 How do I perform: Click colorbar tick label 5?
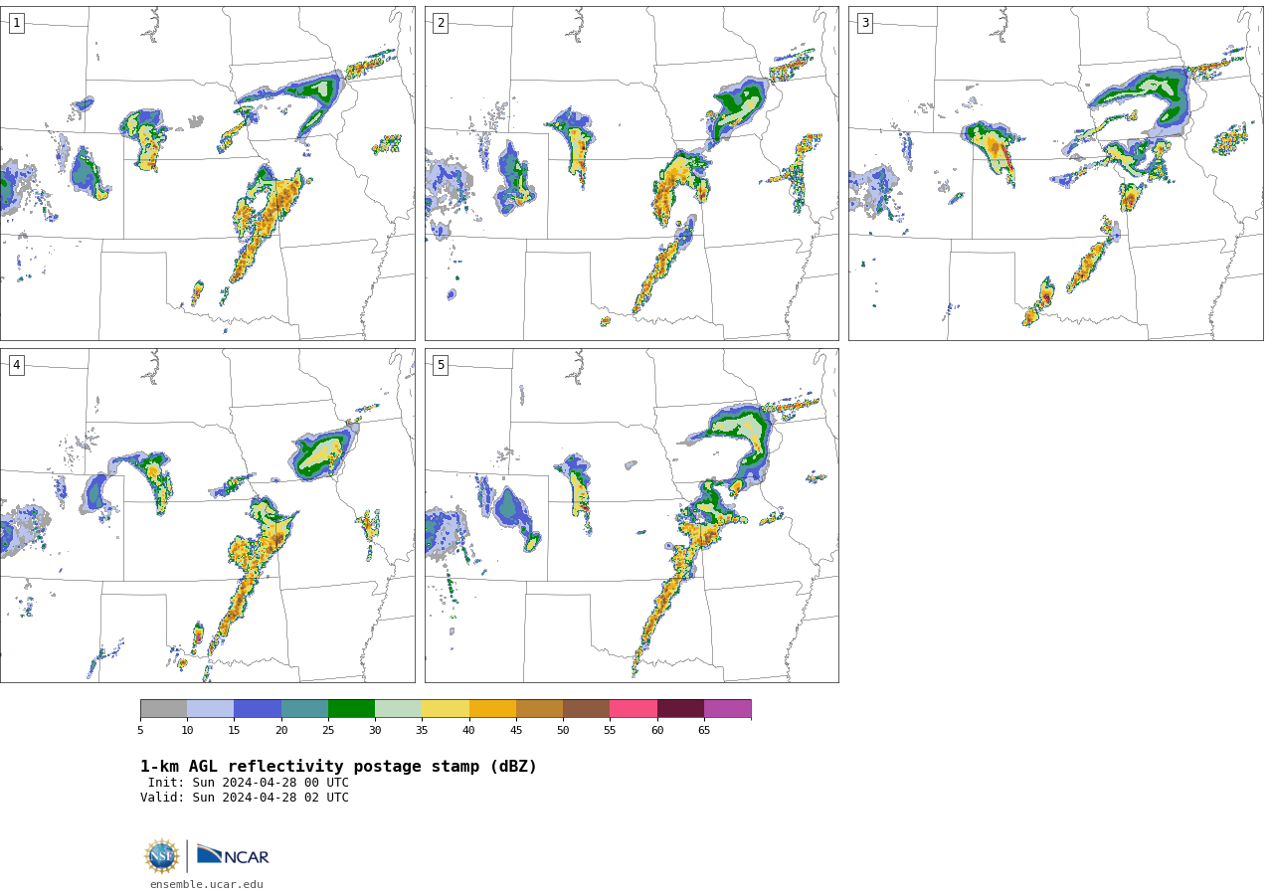click(x=140, y=731)
